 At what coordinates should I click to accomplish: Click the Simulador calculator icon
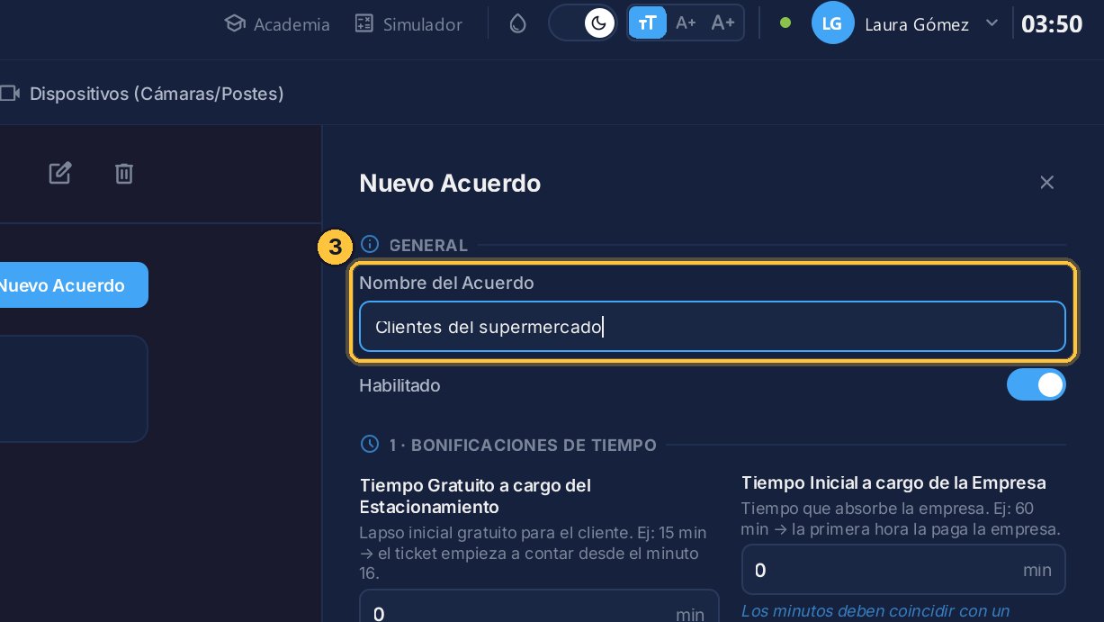click(364, 24)
